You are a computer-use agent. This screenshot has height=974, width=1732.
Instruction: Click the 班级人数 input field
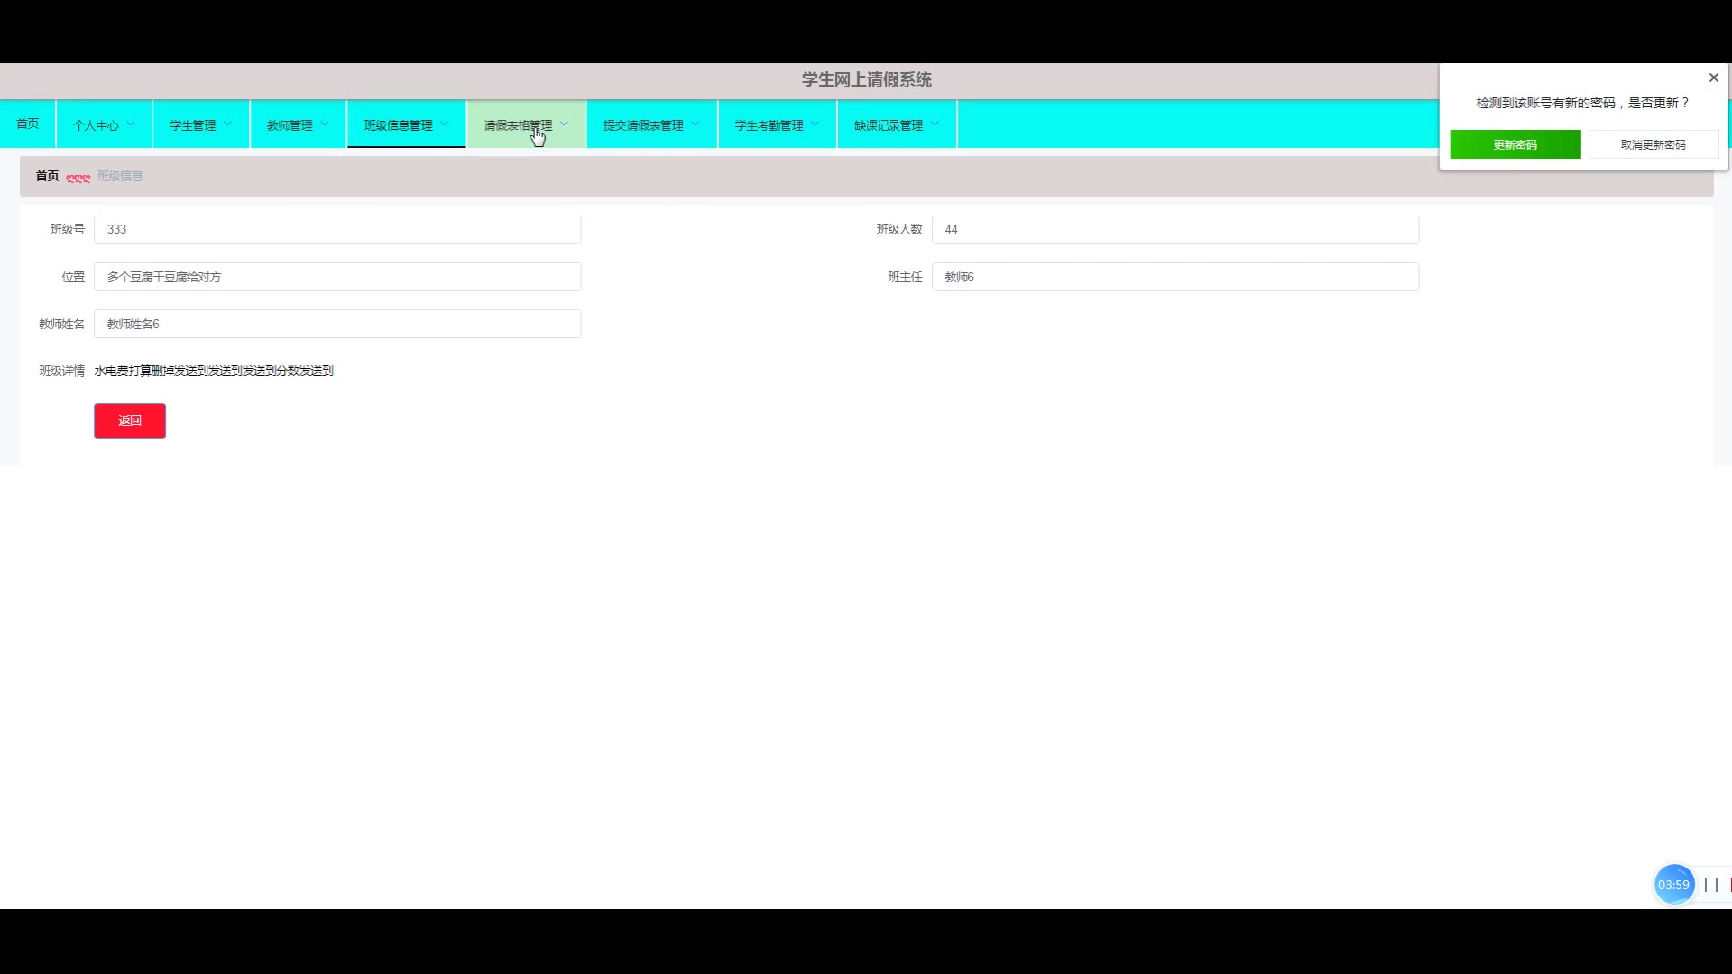click(x=1175, y=230)
